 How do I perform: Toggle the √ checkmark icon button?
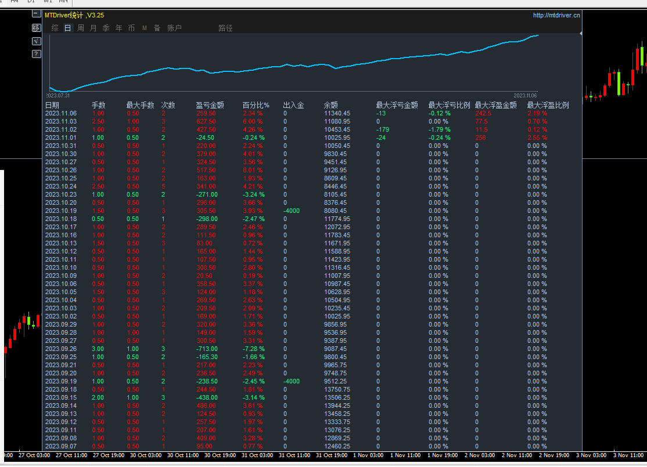pos(36,41)
